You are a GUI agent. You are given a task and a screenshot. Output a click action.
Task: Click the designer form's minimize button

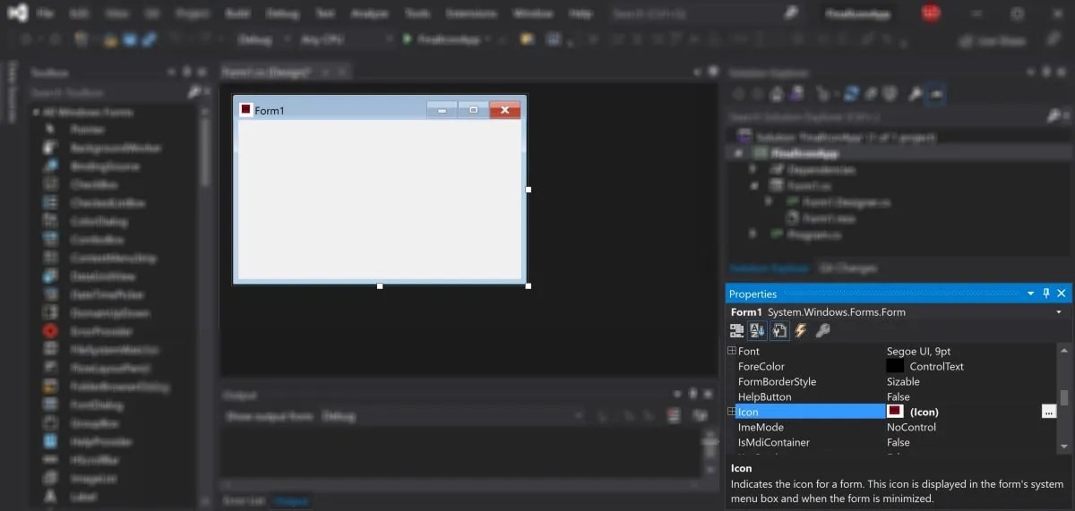pos(442,109)
